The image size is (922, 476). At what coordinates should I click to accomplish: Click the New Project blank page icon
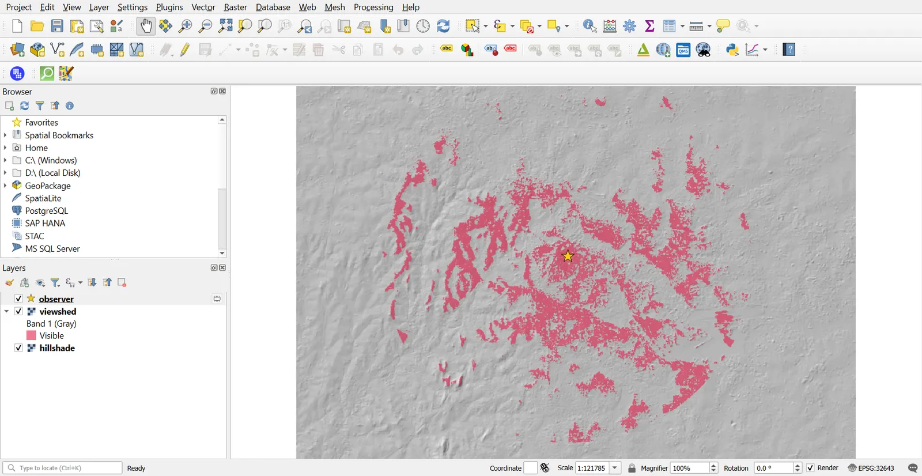click(17, 26)
